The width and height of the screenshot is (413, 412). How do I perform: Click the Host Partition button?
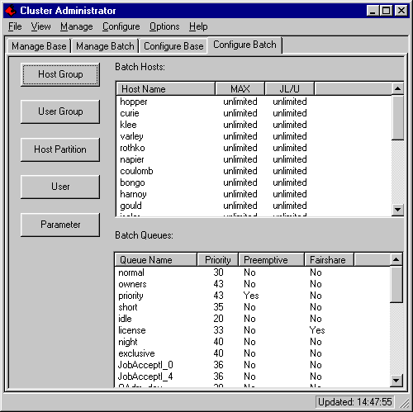[60, 149]
